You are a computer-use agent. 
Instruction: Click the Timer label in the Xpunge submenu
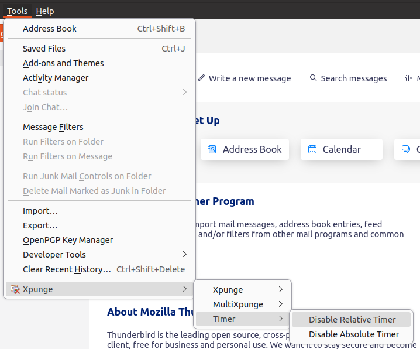point(224,319)
